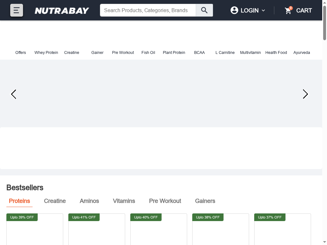Viewport: 327px width, 245px height.
Task: Focus the product search field
Action: click(148, 10)
